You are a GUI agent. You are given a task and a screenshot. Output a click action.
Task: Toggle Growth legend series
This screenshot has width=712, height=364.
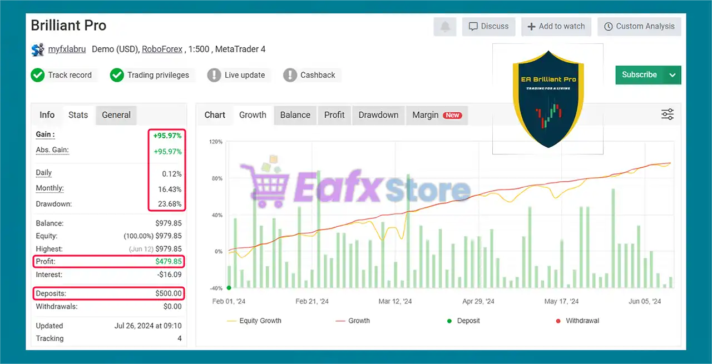coord(353,321)
